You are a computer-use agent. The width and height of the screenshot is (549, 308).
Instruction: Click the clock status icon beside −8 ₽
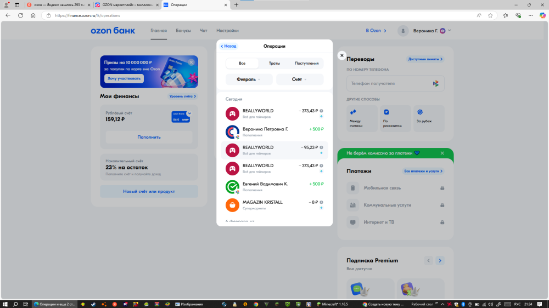click(x=321, y=202)
